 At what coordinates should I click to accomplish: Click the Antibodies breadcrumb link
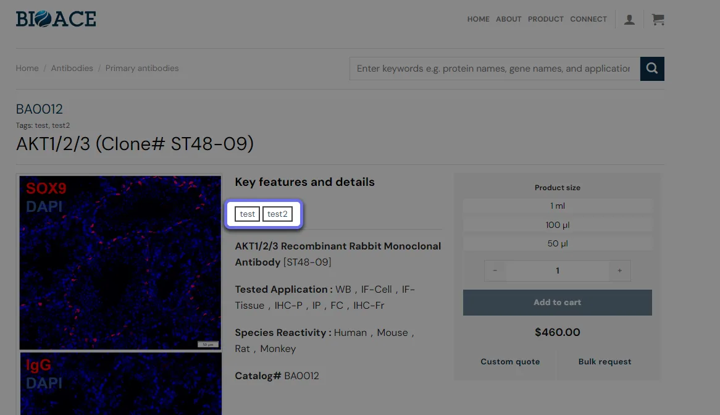click(x=72, y=69)
